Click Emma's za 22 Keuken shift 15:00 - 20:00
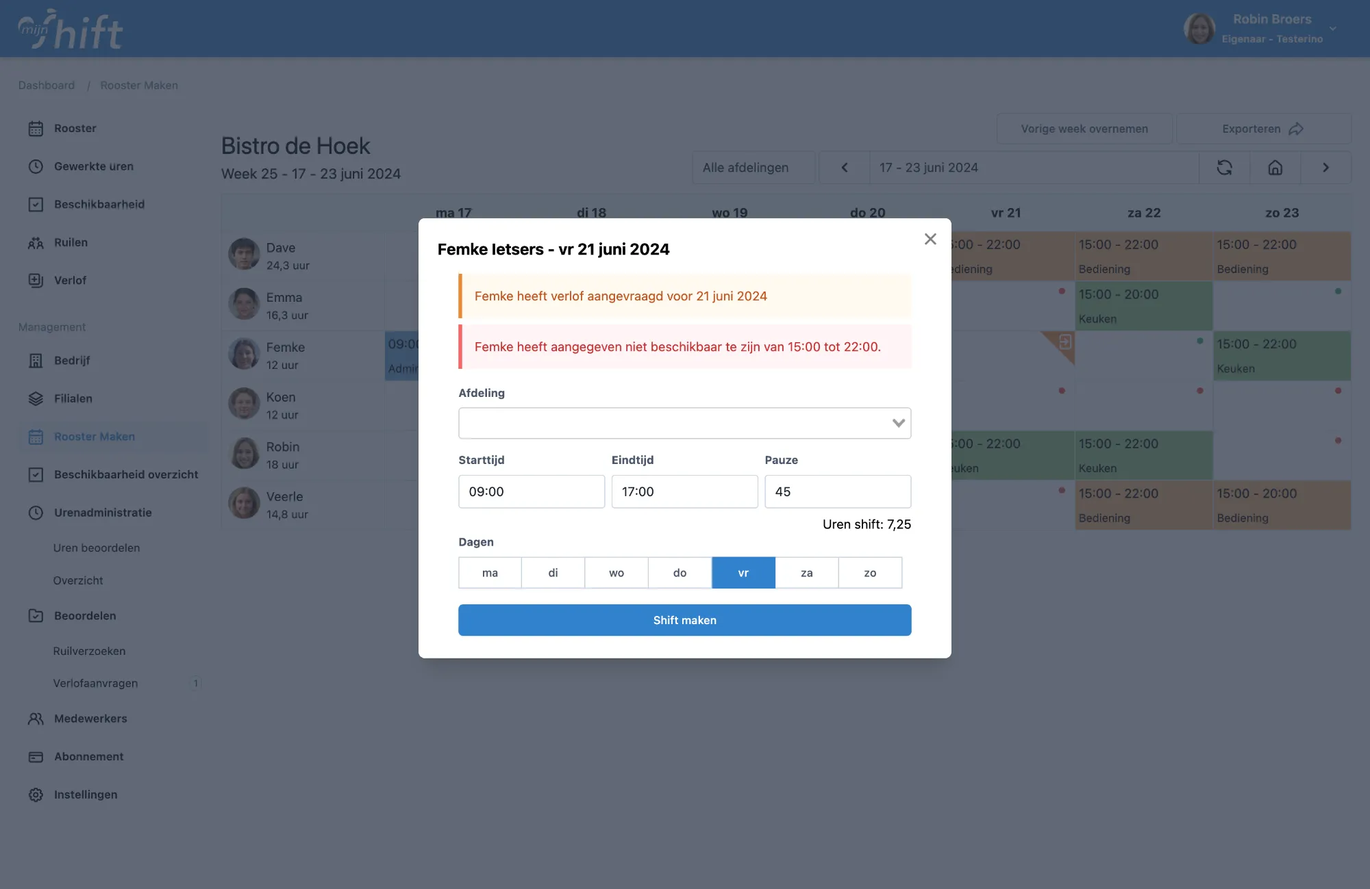The height and width of the screenshot is (889, 1370). (x=1143, y=306)
